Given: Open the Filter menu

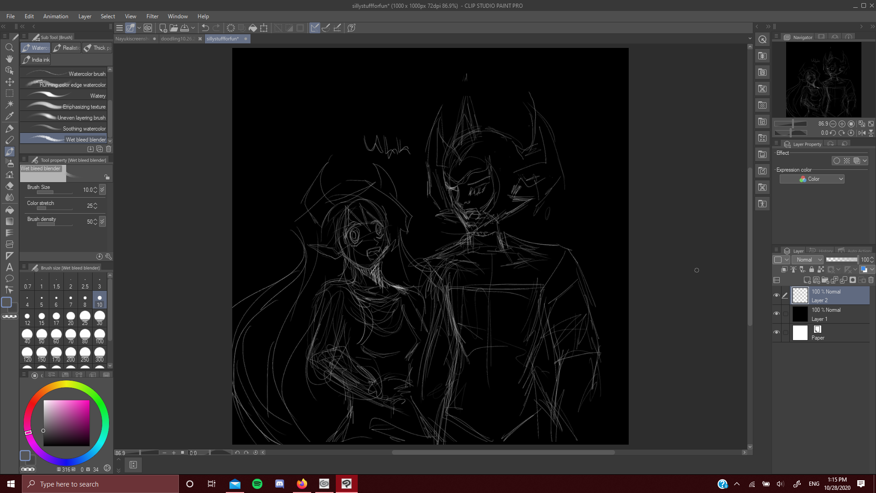Looking at the screenshot, I should point(152,16).
